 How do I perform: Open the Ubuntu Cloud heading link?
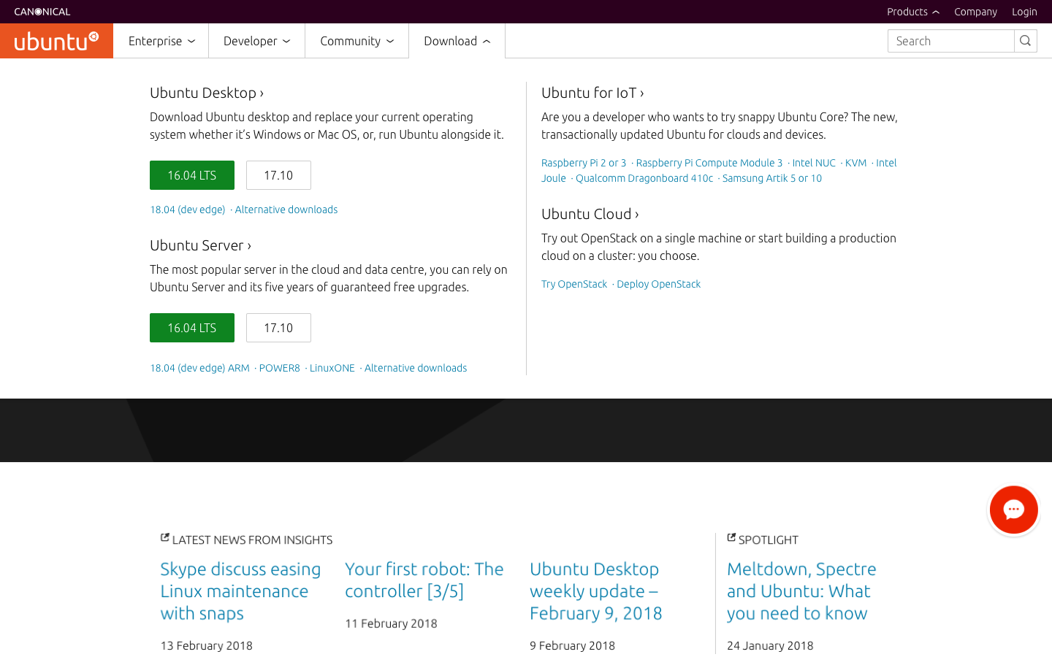pyautogui.click(x=590, y=214)
